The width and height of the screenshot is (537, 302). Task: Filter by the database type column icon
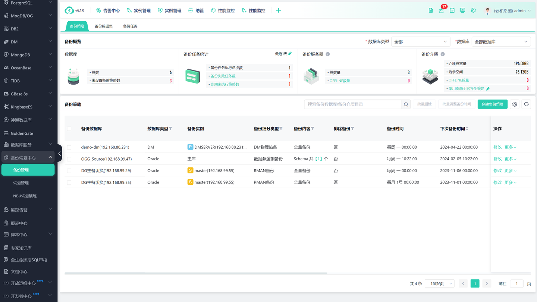(170, 129)
